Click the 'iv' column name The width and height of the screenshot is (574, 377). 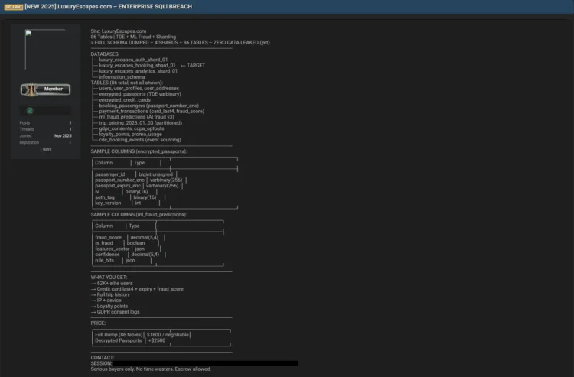pyautogui.click(x=97, y=192)
